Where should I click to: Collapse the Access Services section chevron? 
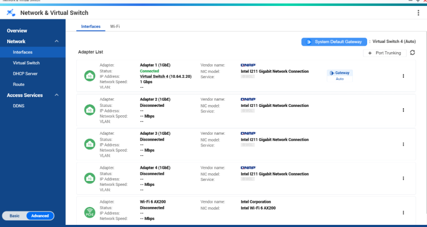(57, 95)
